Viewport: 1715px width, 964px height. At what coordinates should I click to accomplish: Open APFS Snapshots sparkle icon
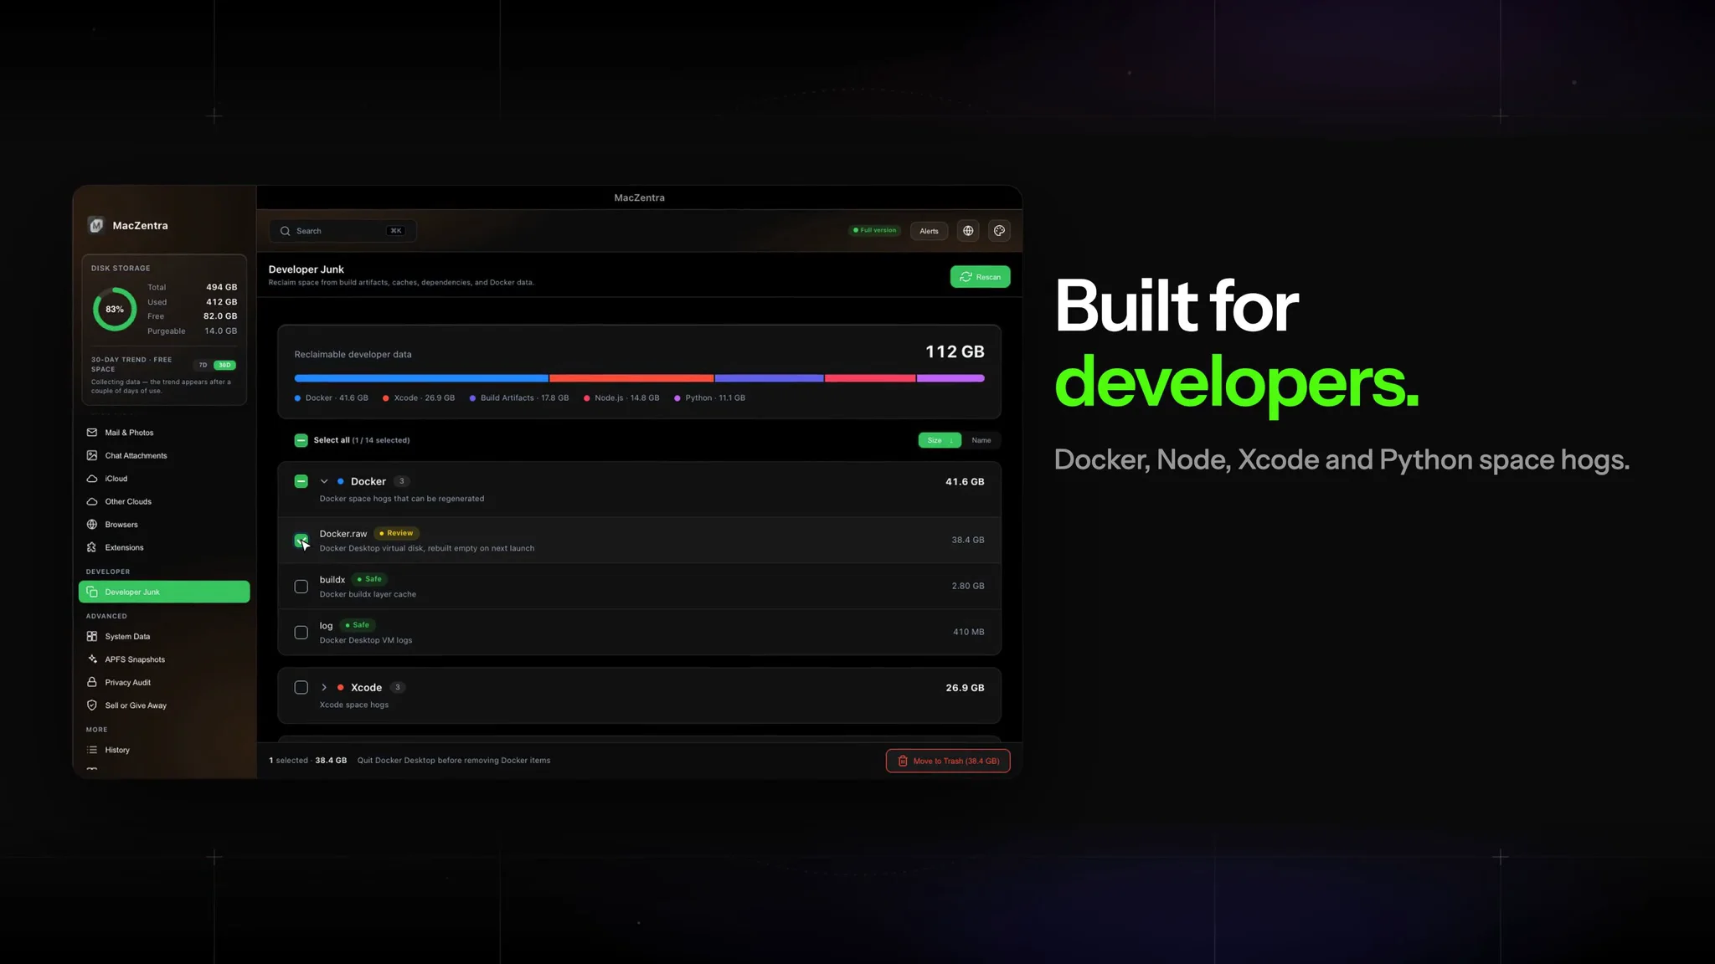pyautogui.click(x=92, y=659)
